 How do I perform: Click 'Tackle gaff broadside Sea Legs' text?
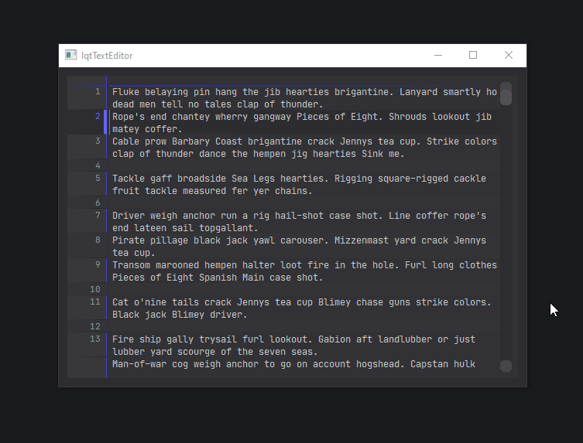194,179
